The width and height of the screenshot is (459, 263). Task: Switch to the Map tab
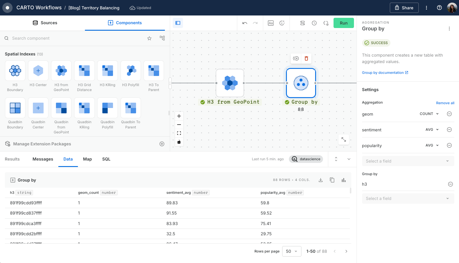[87, 159]
